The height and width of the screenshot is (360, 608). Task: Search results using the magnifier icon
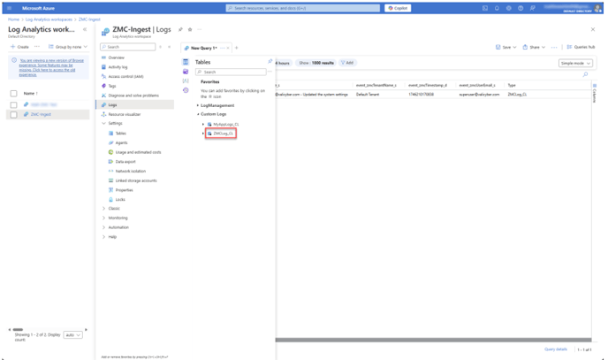(x=585, y=74)
